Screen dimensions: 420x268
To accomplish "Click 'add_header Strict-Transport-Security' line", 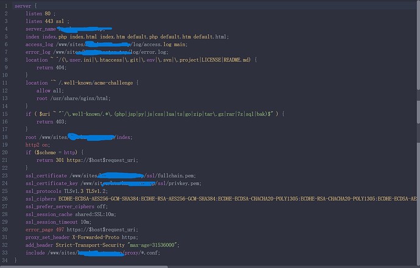I will (x=102, y=245).
